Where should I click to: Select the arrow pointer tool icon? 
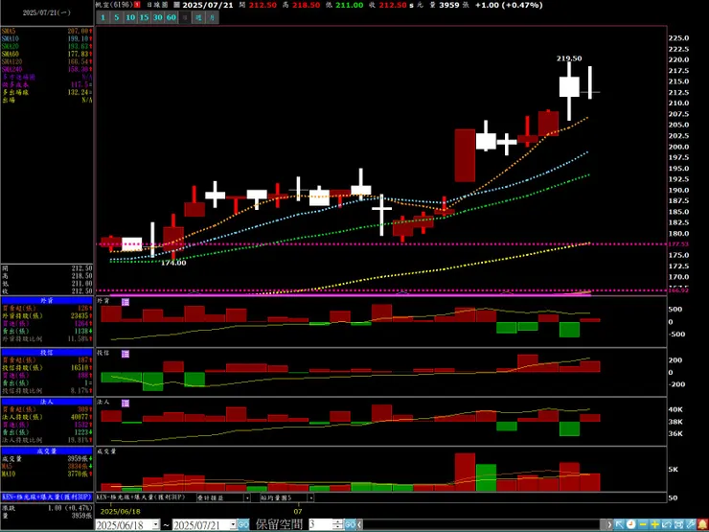tap(620, 524)
